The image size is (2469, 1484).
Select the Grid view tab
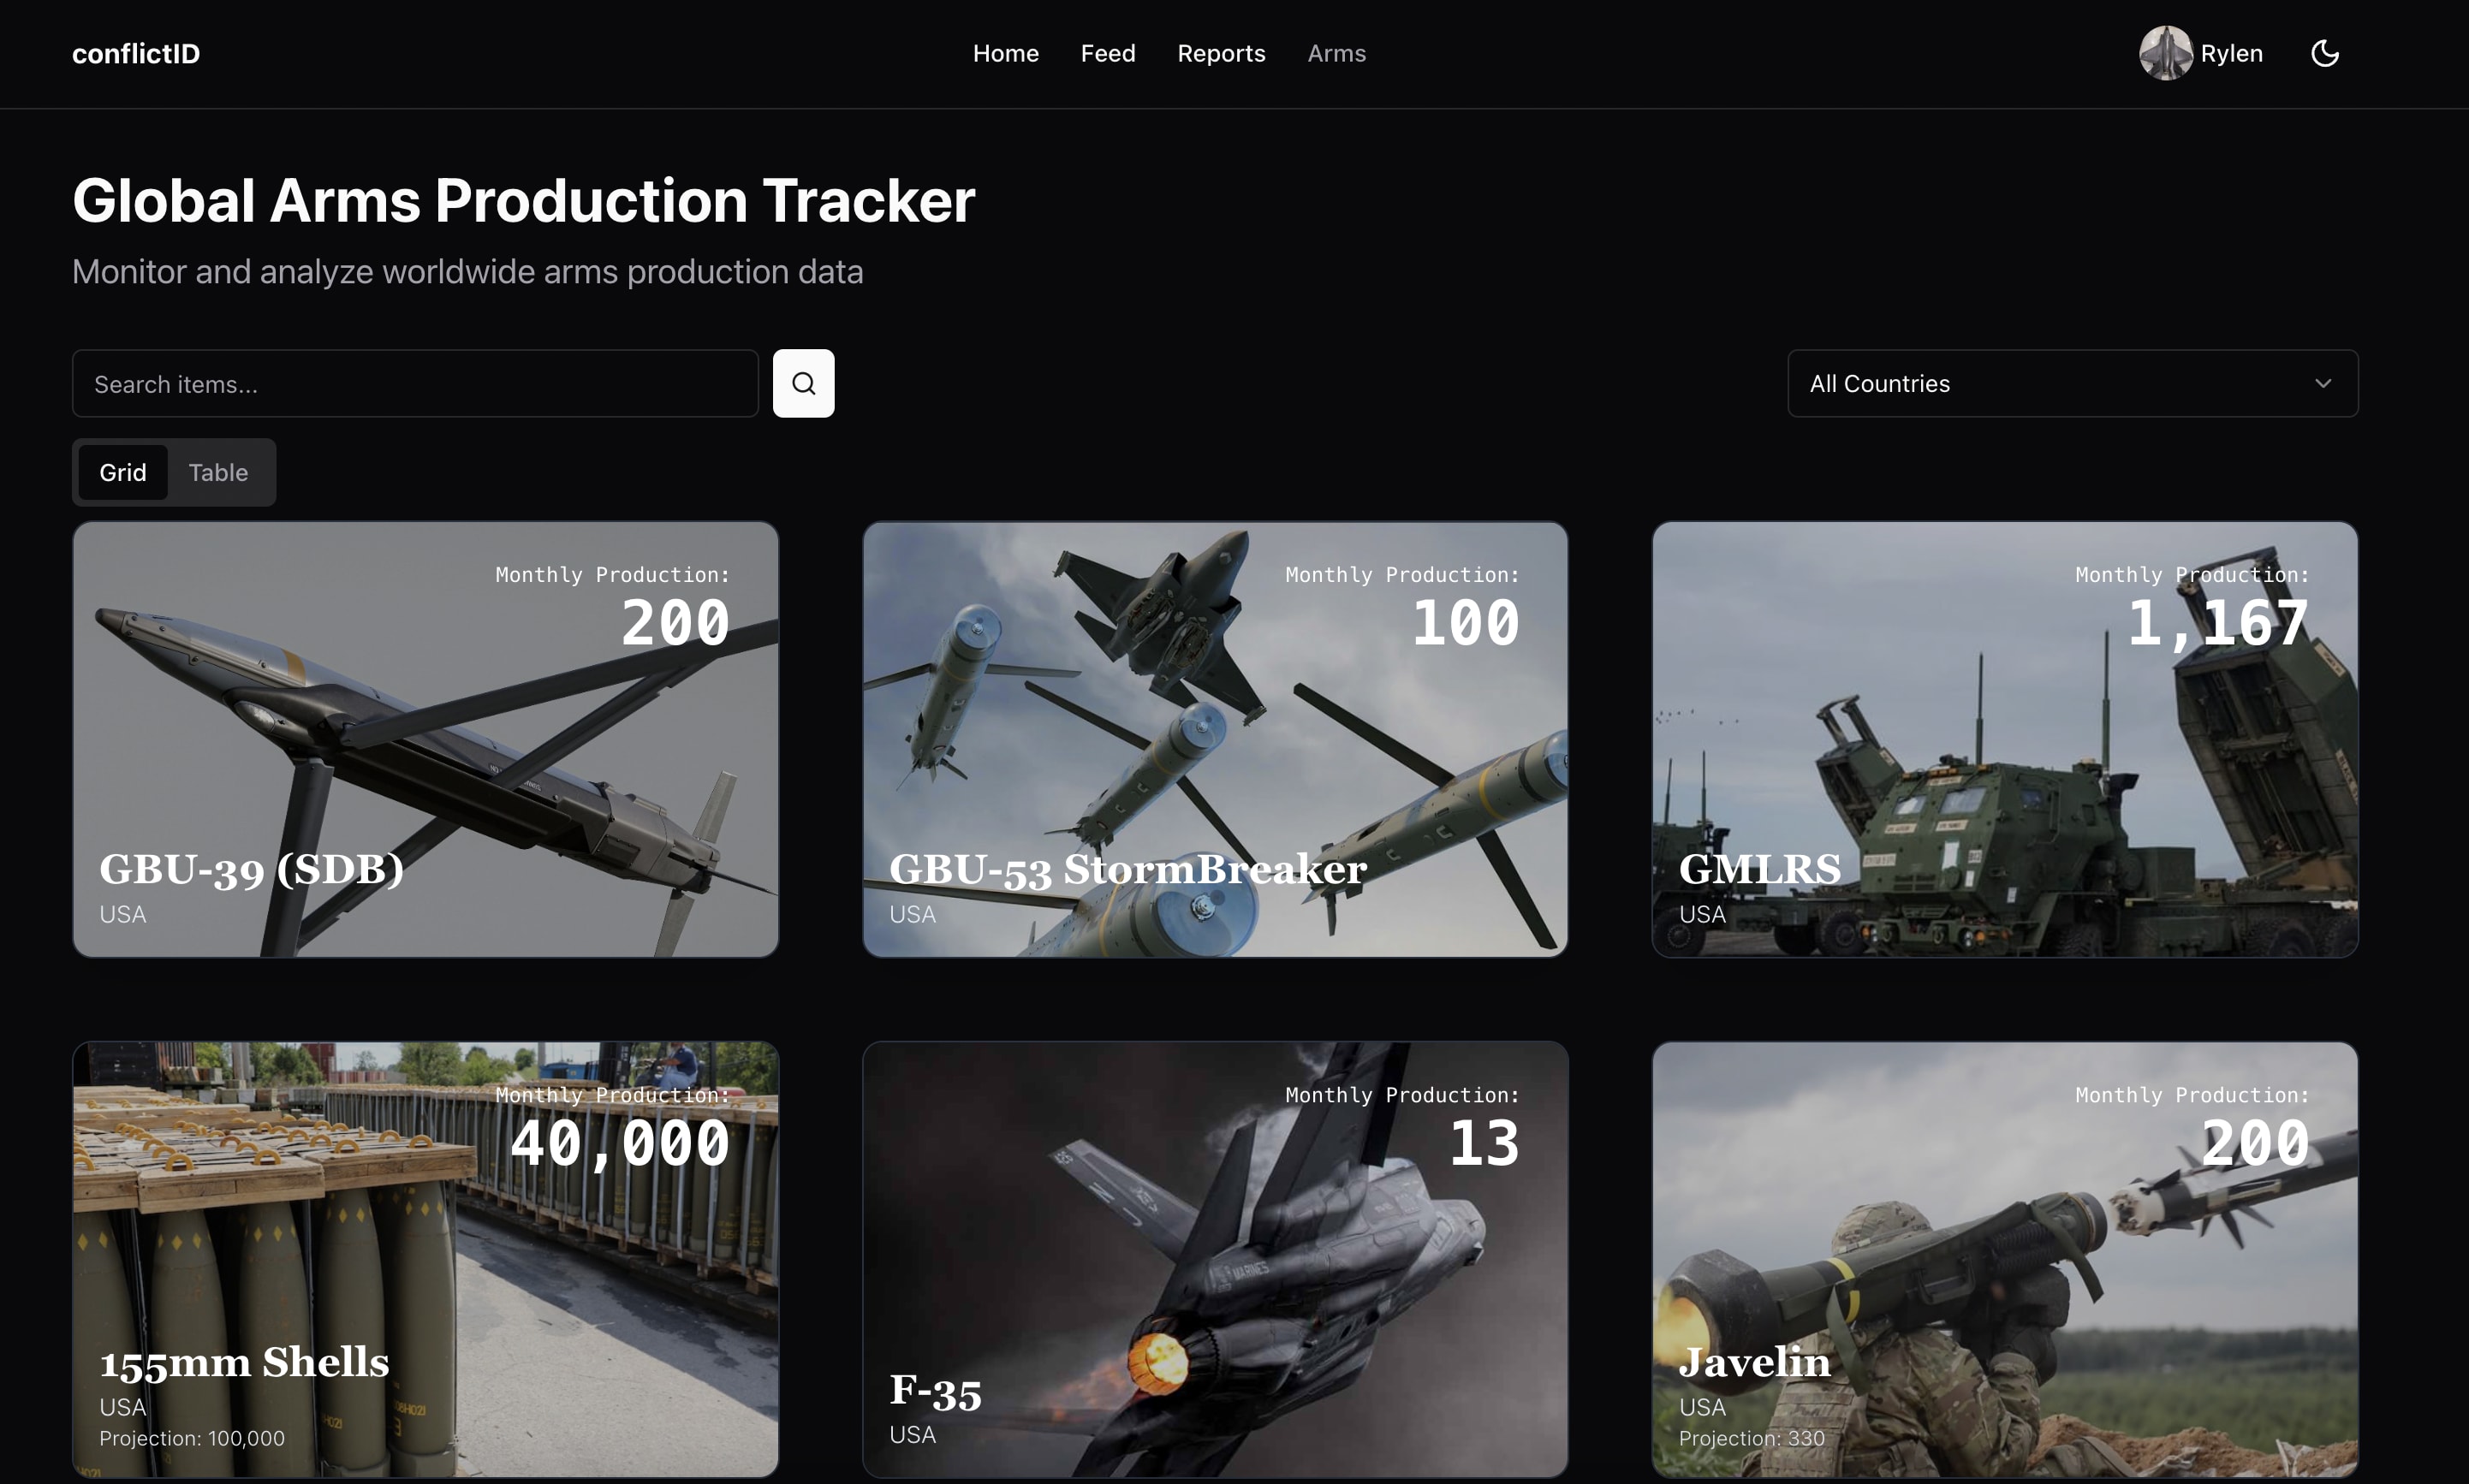pos(123,472)
